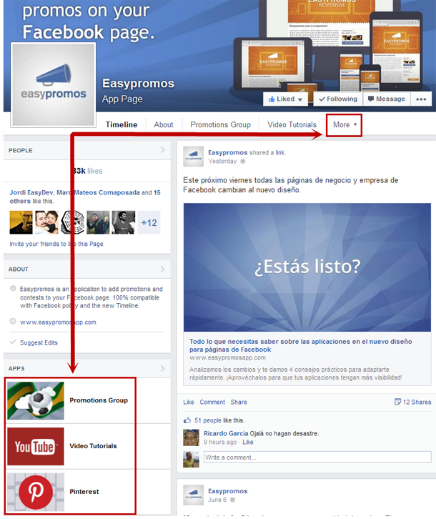This screenshot has width=436, height=519.
Task: Click the privacy gear icon next to Yesterday
Action: pos(243,161)
